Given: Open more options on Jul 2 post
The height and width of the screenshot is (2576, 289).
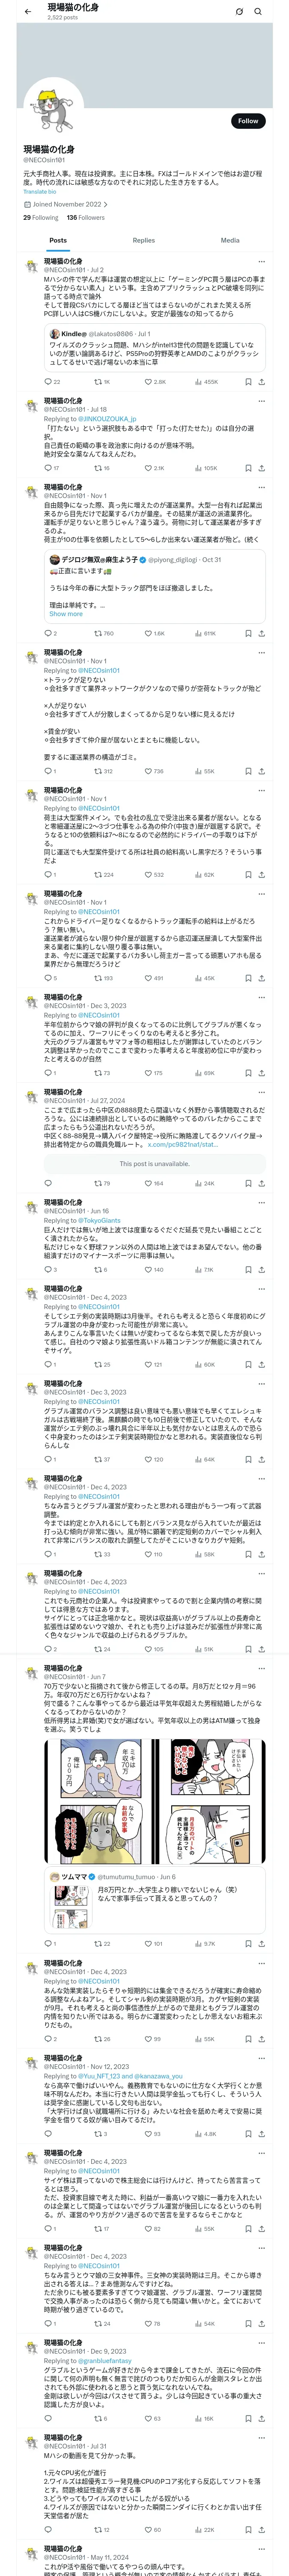Looking at the screenshot, I should coord(261,262).
